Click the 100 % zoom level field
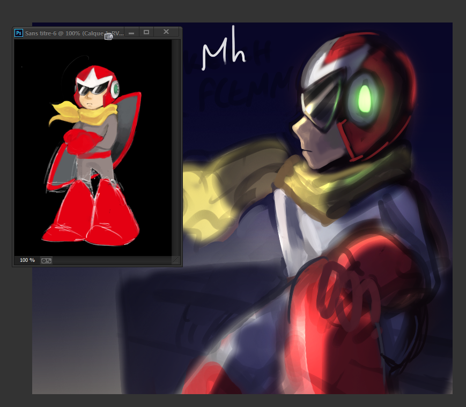The height and width of the screenshot is (407, 466). 27,260
